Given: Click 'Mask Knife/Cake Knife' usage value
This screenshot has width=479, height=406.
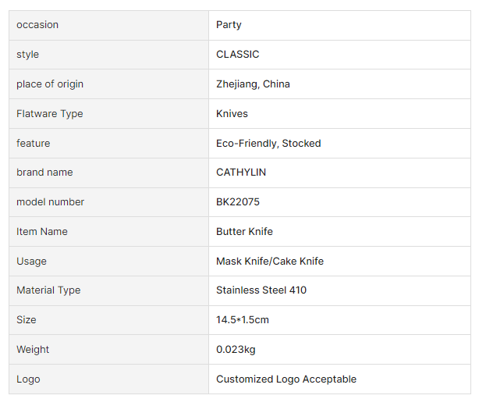Looking at the screenshot, I should [x=270, y=262].
